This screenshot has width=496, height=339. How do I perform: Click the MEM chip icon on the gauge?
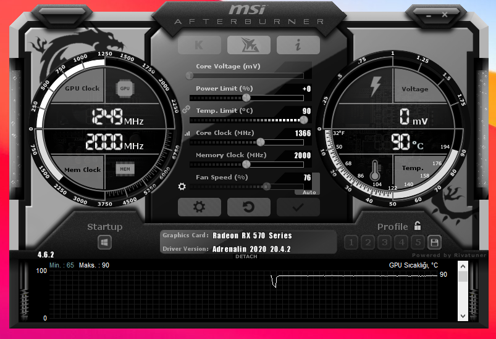pyautogui.click(x=125, y=169)
